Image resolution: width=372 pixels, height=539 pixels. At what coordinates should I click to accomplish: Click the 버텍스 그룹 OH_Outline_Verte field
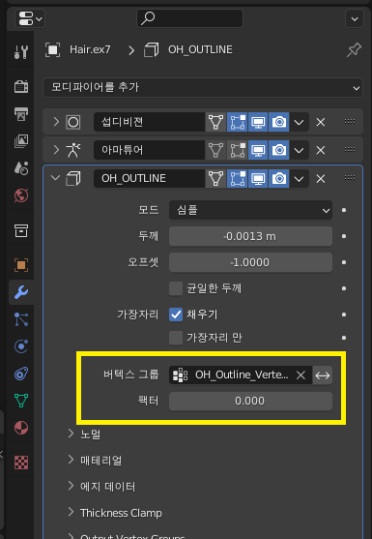coord(241,375)
